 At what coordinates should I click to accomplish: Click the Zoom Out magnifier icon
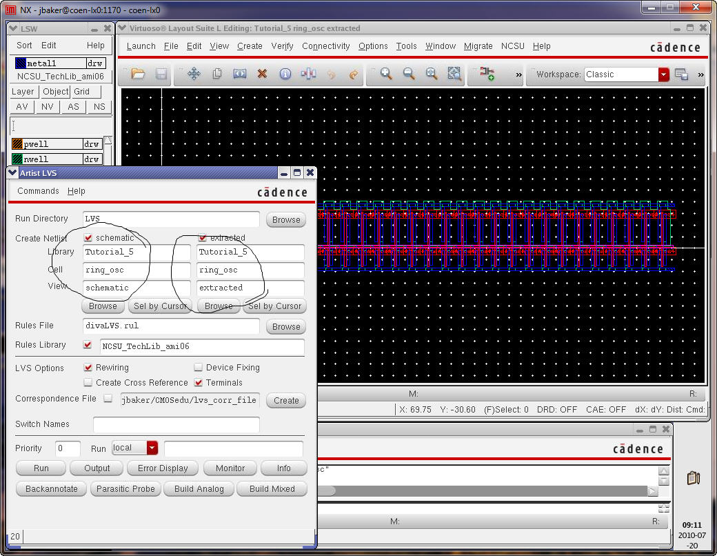[409, 74]
